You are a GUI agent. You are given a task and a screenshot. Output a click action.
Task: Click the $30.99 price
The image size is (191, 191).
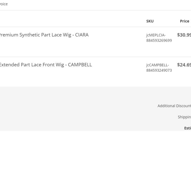pyautogui.click(x=184, y=35)
